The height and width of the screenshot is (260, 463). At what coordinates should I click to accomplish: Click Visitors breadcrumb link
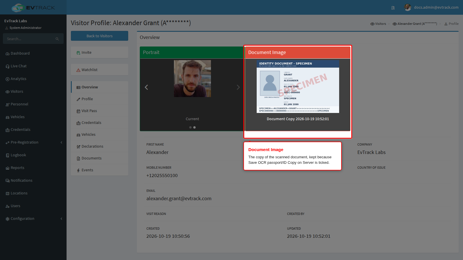(378, 24)
